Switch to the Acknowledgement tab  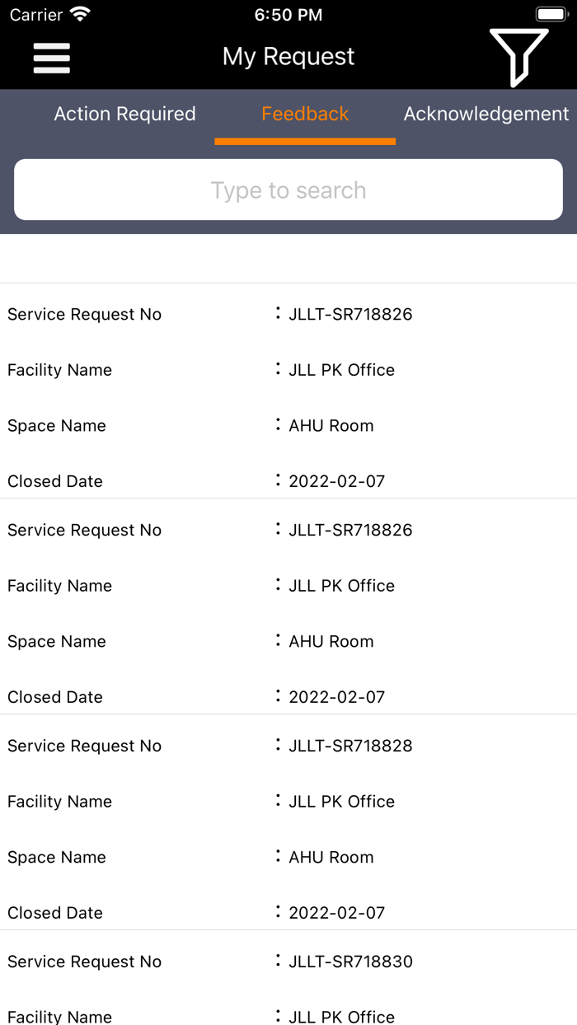(x=486, y=114)
